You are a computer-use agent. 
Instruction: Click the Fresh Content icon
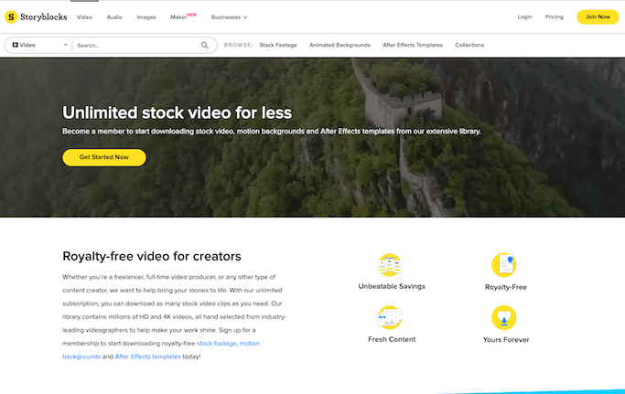pos(390,317)
